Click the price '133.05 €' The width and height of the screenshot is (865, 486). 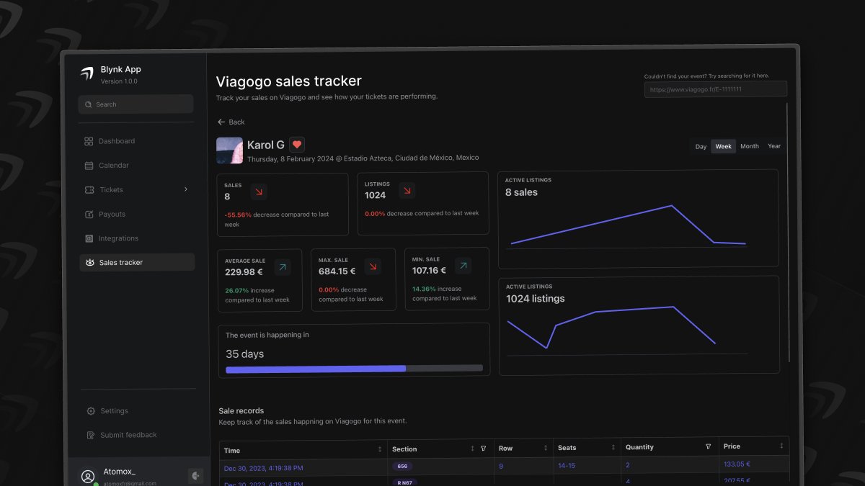coord(737,464)
